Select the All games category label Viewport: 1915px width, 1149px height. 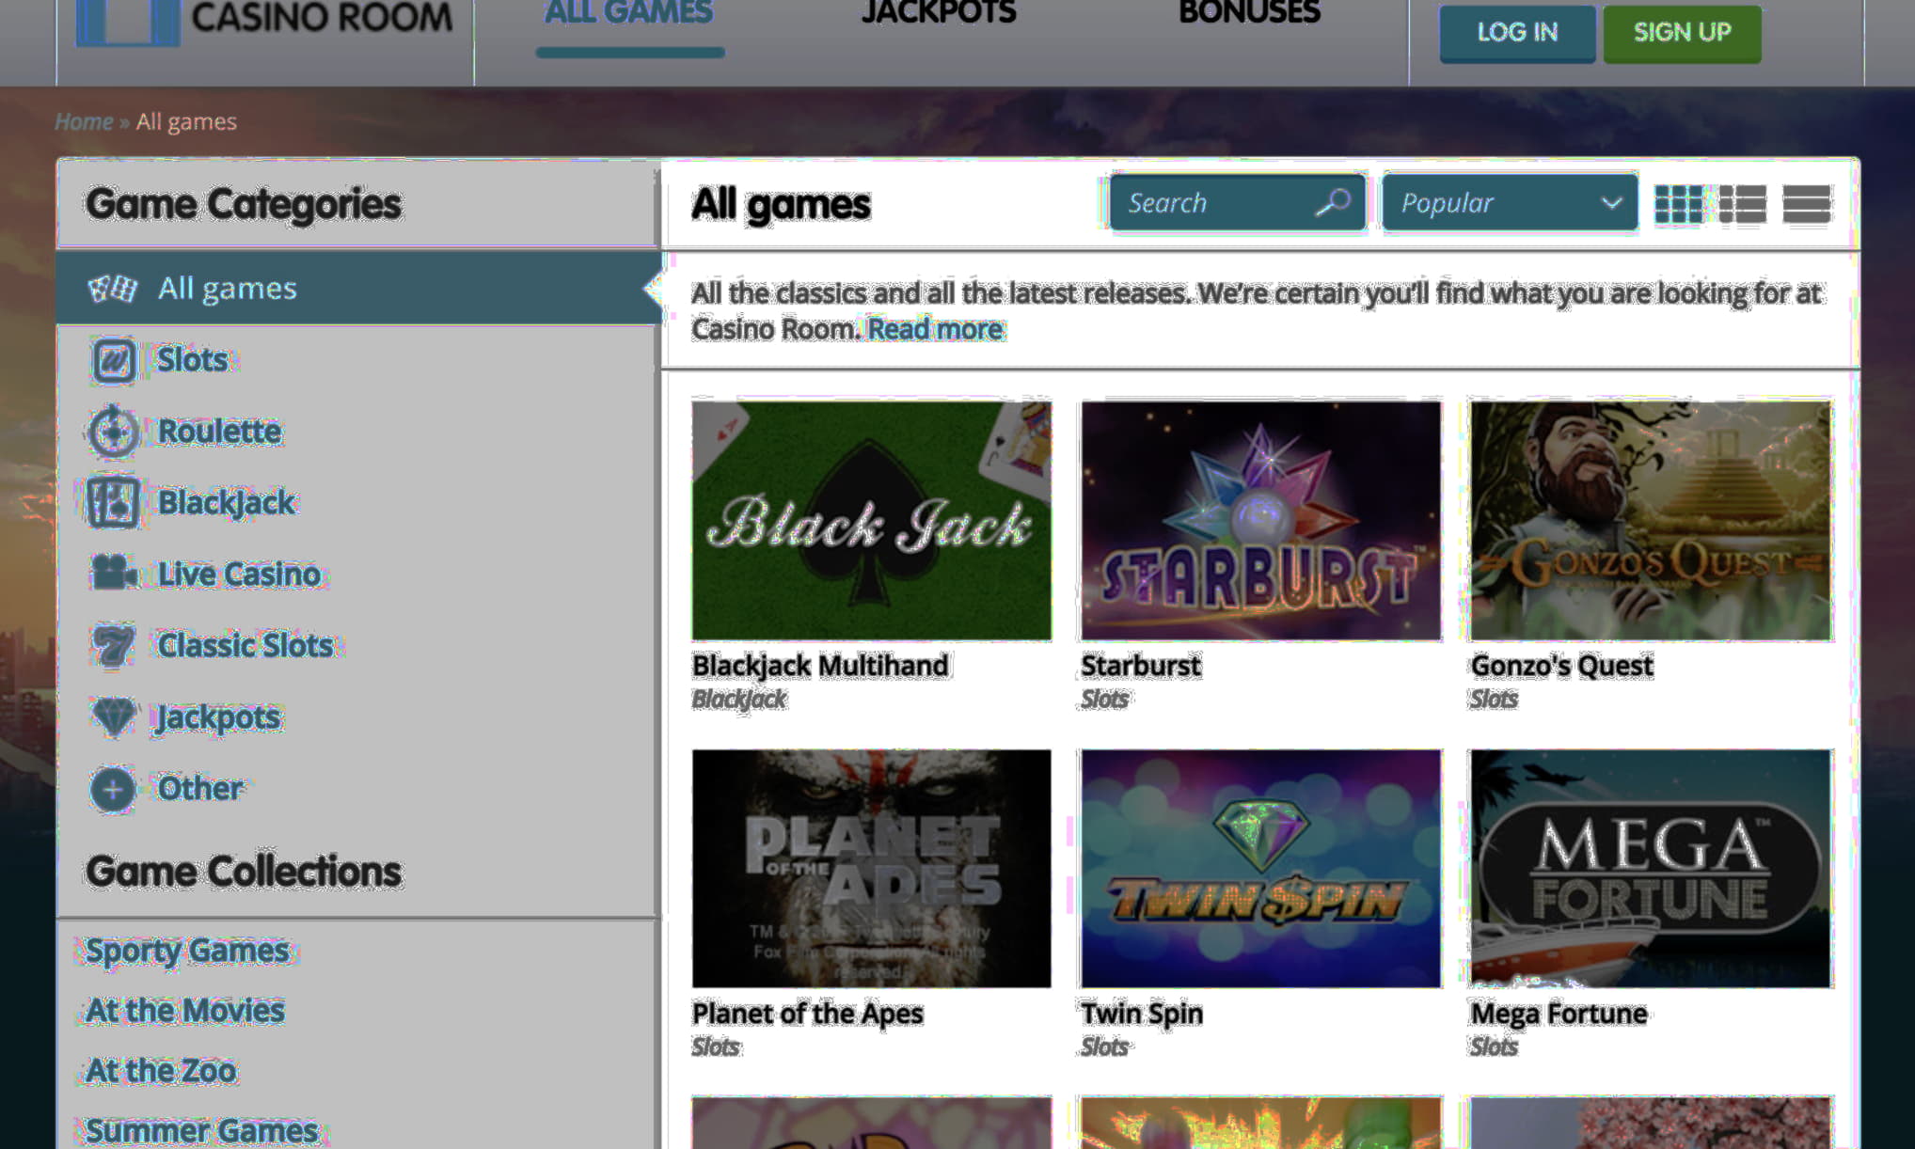(227, 288)
